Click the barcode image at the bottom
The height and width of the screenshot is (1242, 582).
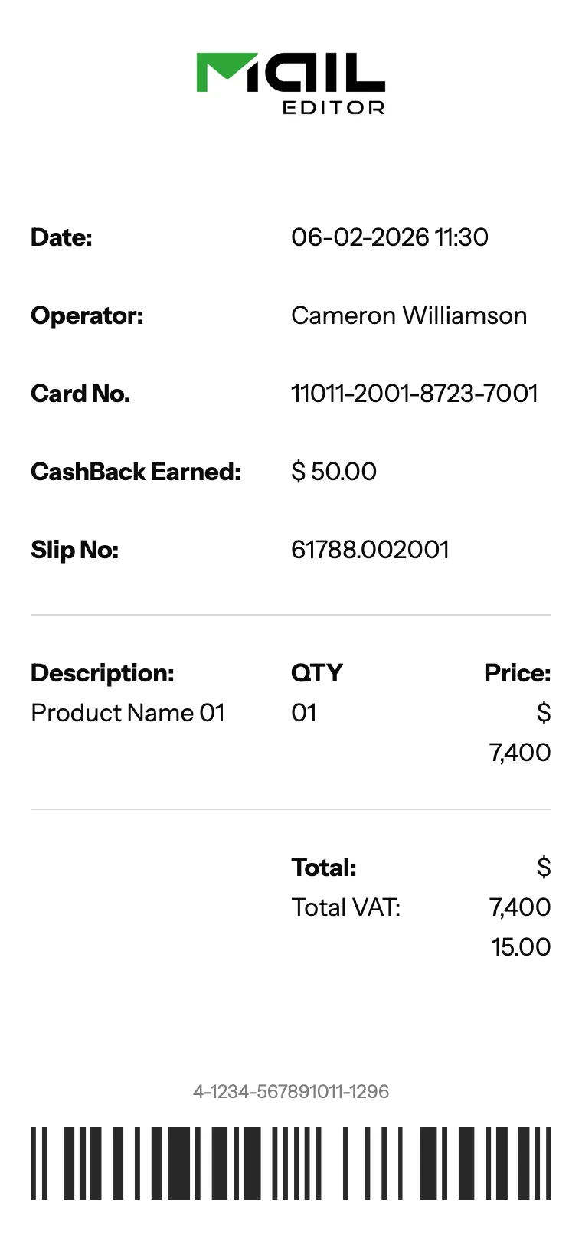click(291, 1162)
